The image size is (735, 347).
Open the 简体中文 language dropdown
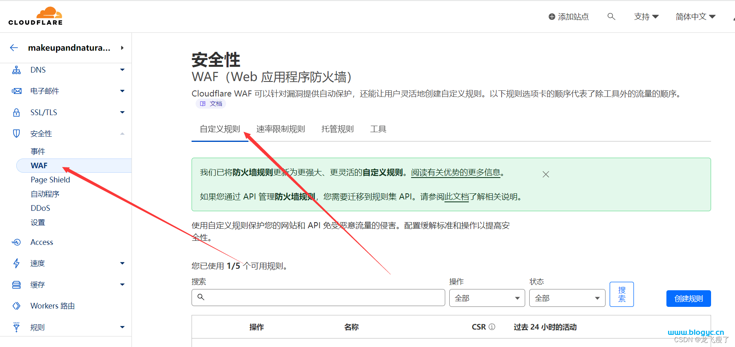(x=695, y=17)
